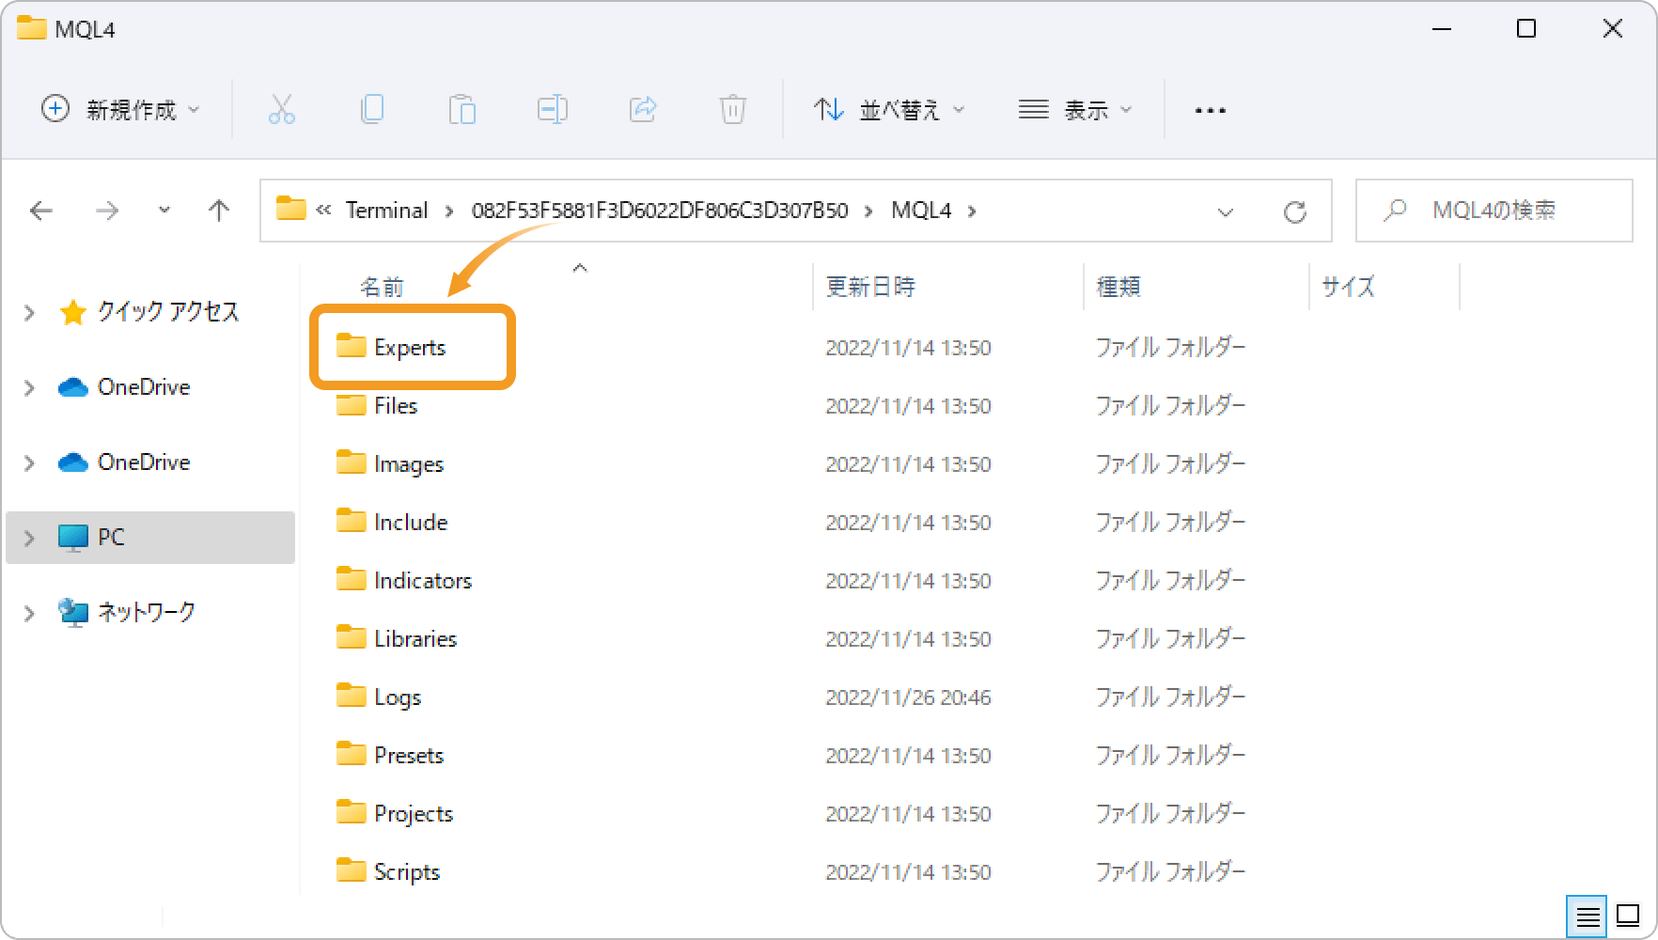Sort by 名前 column header
Screen dimensions: 1658x940
(x=382, y=287)
